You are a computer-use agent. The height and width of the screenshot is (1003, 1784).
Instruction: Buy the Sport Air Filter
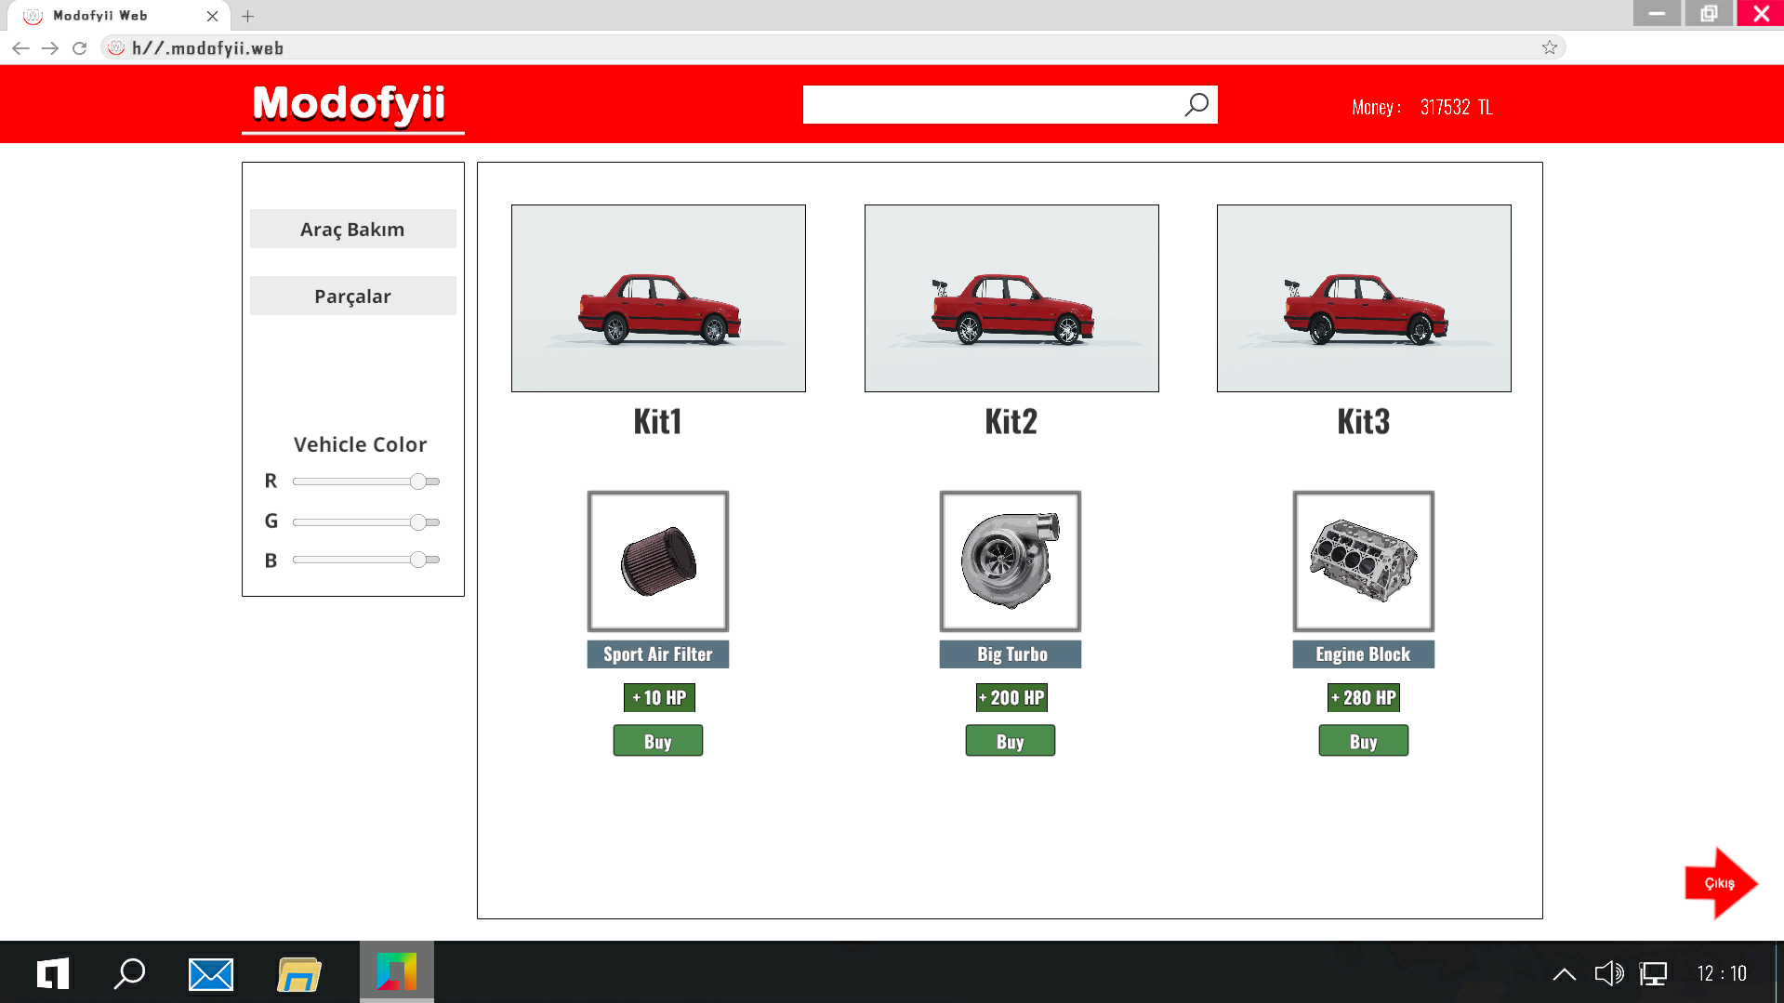(657, 741)
